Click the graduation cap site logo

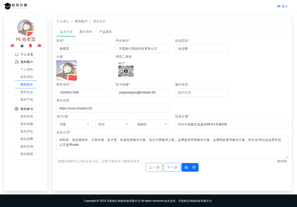[16, 6]
